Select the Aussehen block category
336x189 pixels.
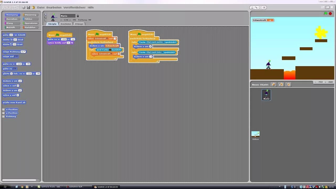coord(12,19)
